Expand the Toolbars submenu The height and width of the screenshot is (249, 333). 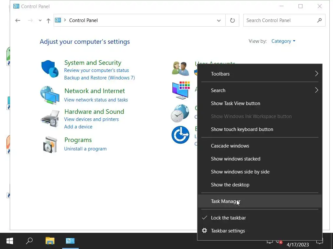260,74
